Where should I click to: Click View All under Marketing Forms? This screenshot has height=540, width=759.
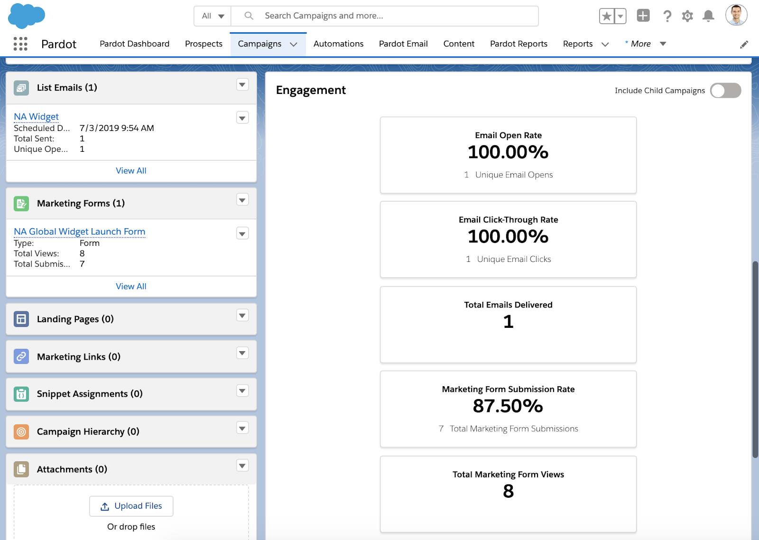131,287
